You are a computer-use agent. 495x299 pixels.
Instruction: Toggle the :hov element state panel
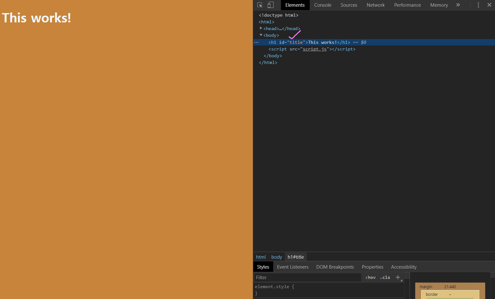click(371, 278)
